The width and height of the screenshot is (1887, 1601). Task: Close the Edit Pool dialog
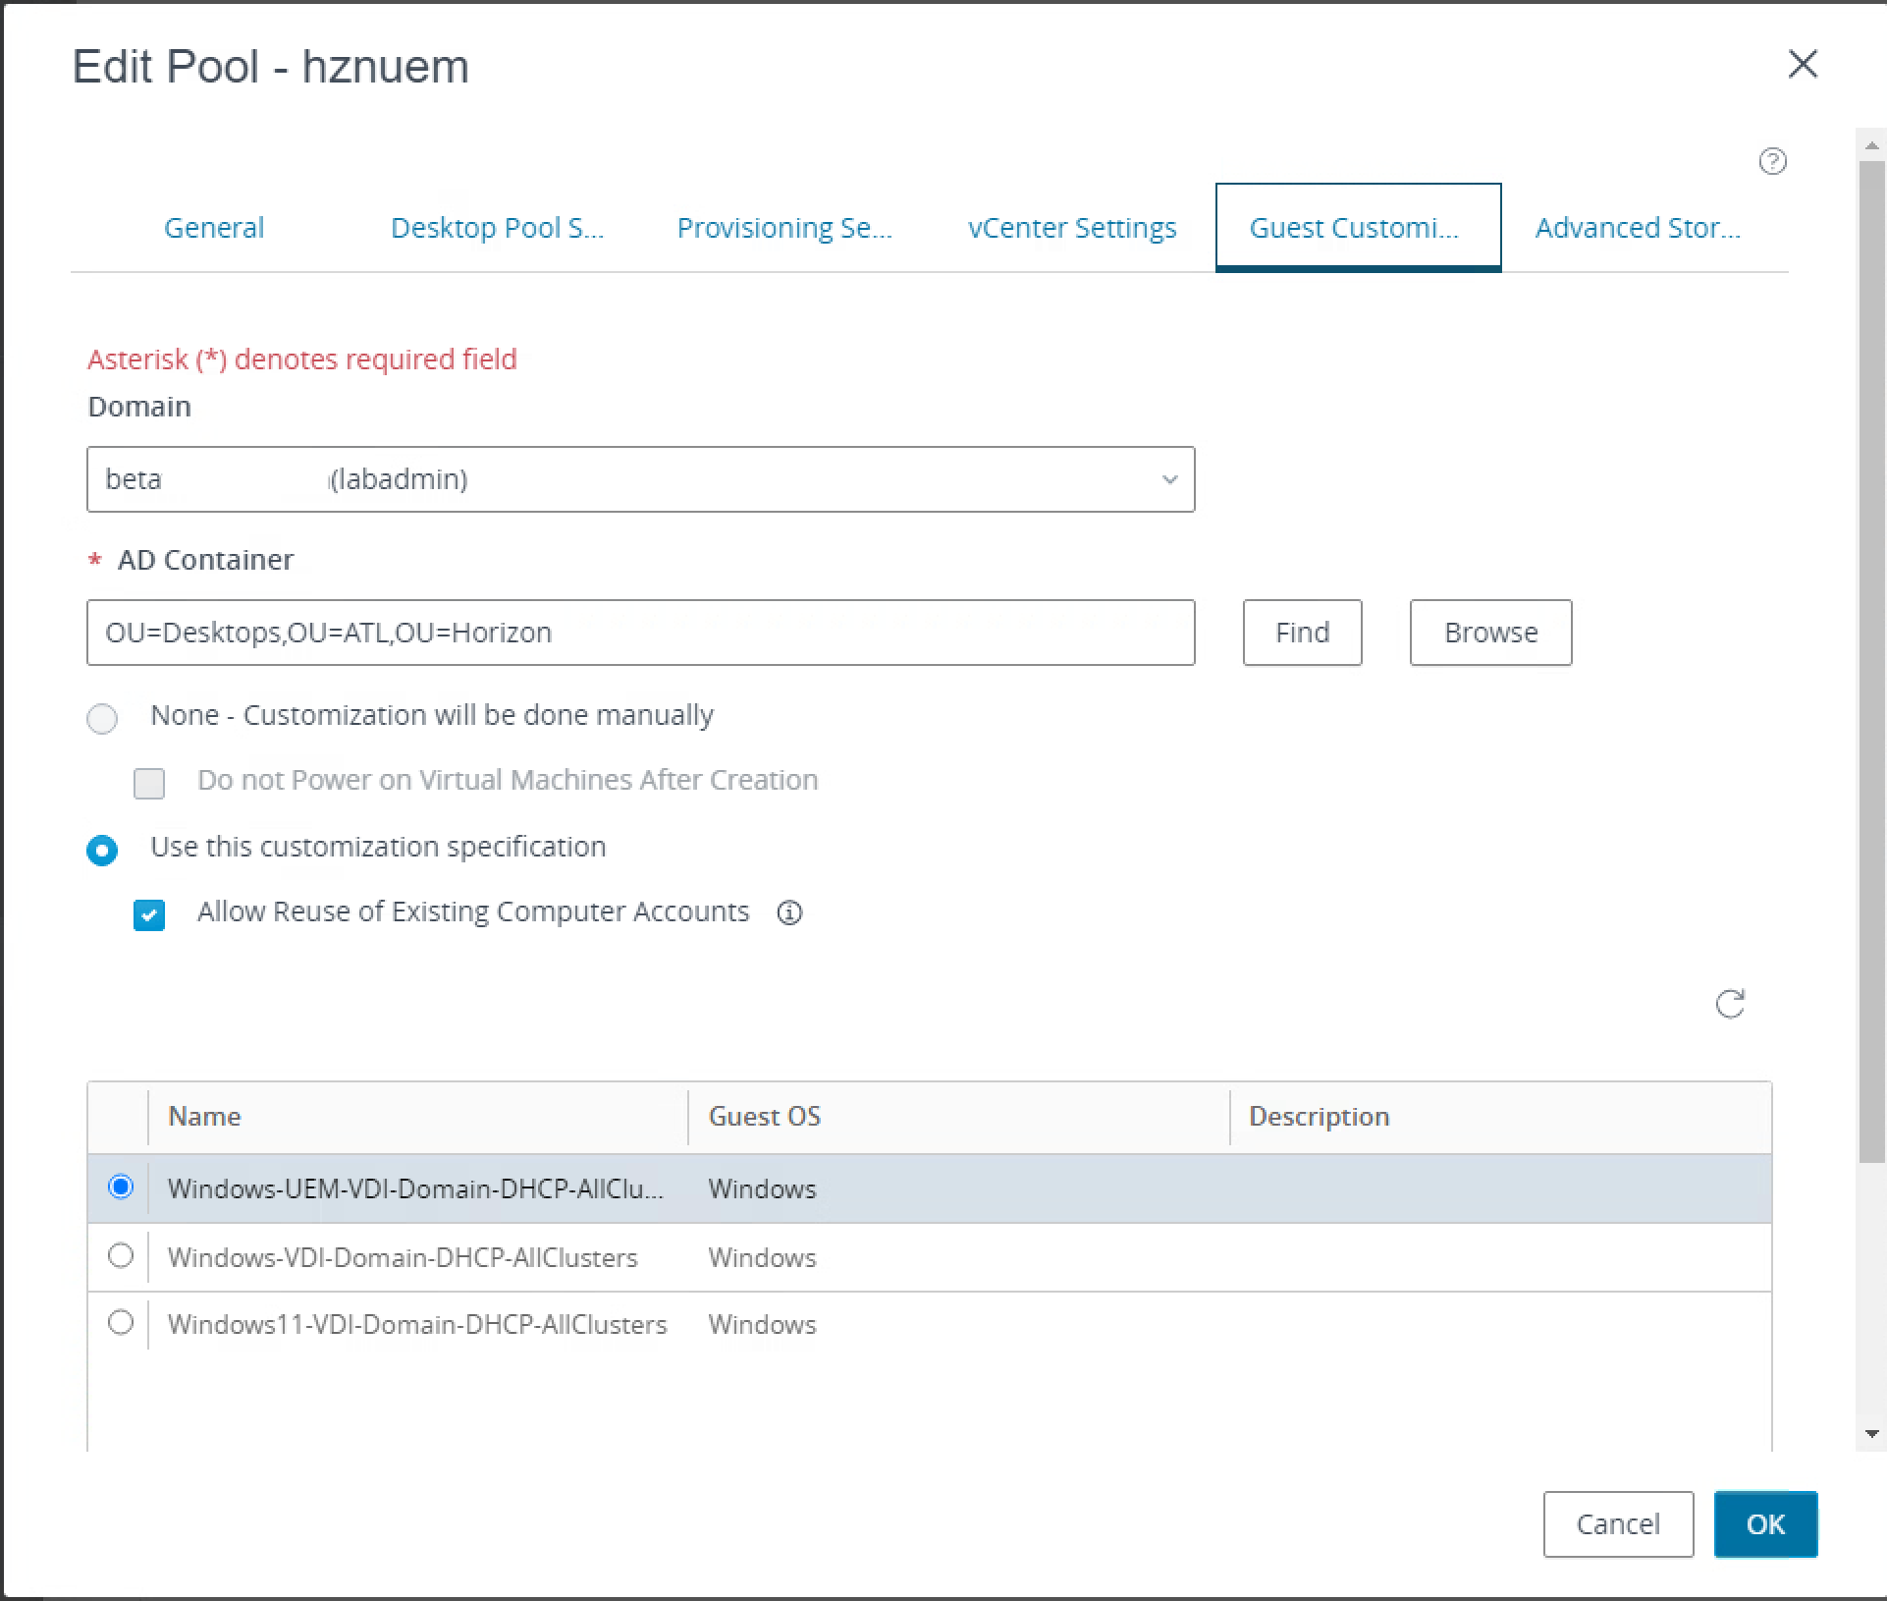click(x=1803, y=65)
